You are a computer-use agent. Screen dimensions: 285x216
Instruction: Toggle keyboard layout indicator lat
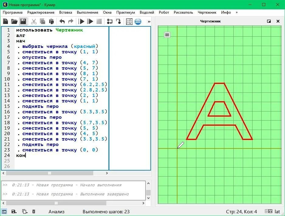tap(277, 212)
